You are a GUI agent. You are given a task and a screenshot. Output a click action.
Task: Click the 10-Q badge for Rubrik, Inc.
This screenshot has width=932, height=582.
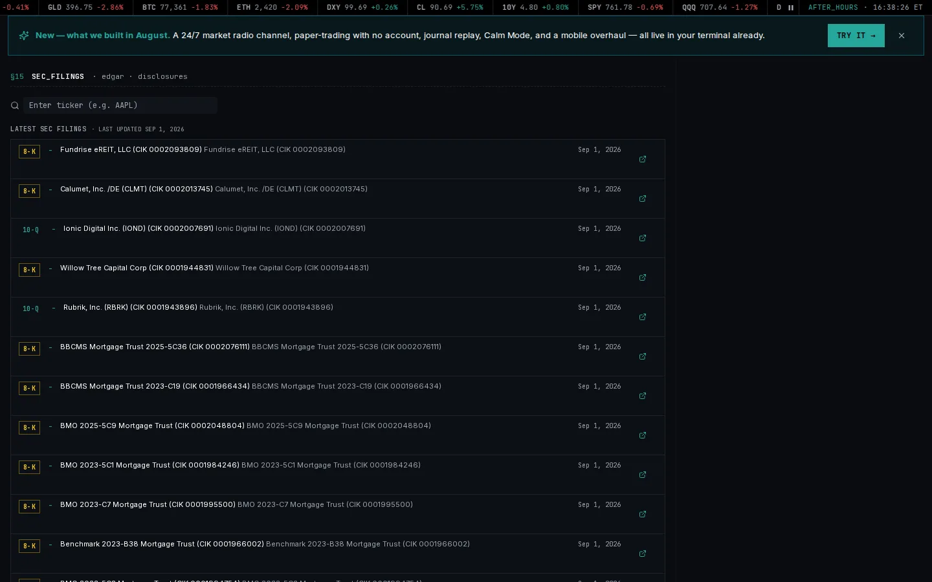(x=30, y=309)
